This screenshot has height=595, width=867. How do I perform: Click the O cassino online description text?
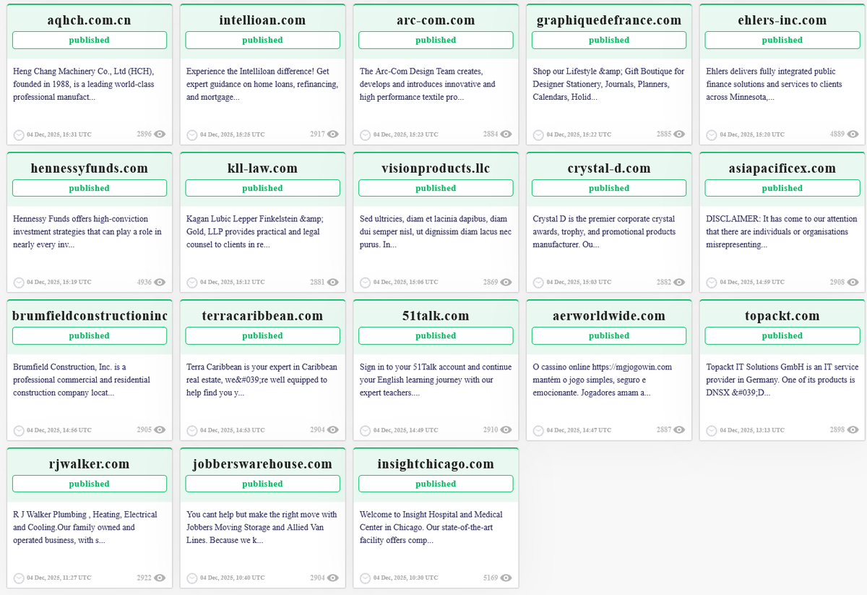603,380
